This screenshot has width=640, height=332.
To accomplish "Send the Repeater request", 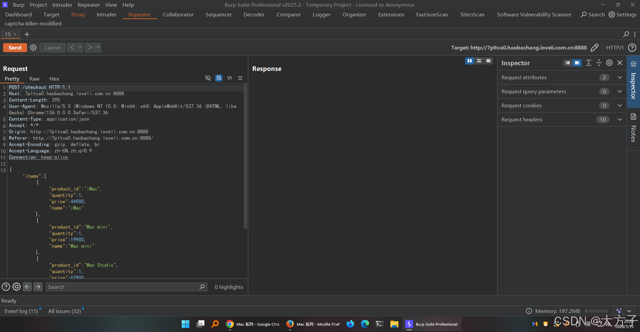I will (x=15, y=47).
